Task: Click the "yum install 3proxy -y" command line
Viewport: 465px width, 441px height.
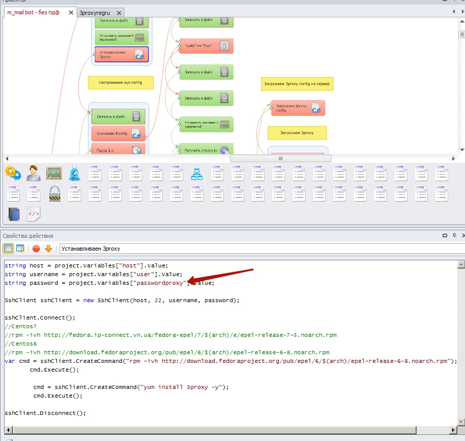Action: (x=131, y=387)
